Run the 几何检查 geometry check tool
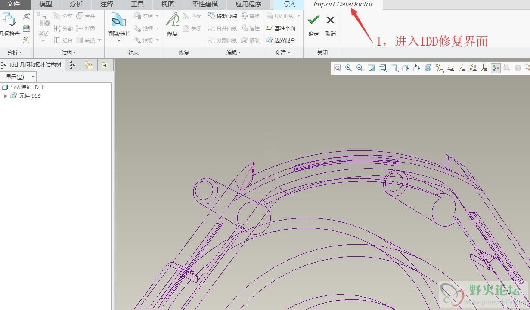 click(9, 25)
